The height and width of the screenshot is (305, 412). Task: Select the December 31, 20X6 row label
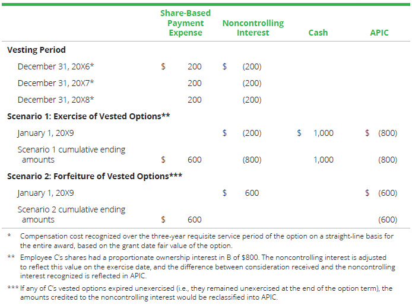coord(55,66)
